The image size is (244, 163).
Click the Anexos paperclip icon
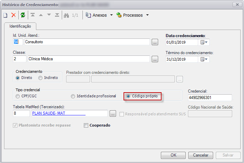[x=88, y=15]
